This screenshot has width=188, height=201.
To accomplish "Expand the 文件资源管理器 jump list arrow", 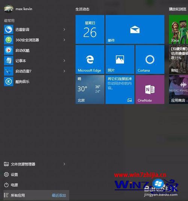I will point(64,164).
